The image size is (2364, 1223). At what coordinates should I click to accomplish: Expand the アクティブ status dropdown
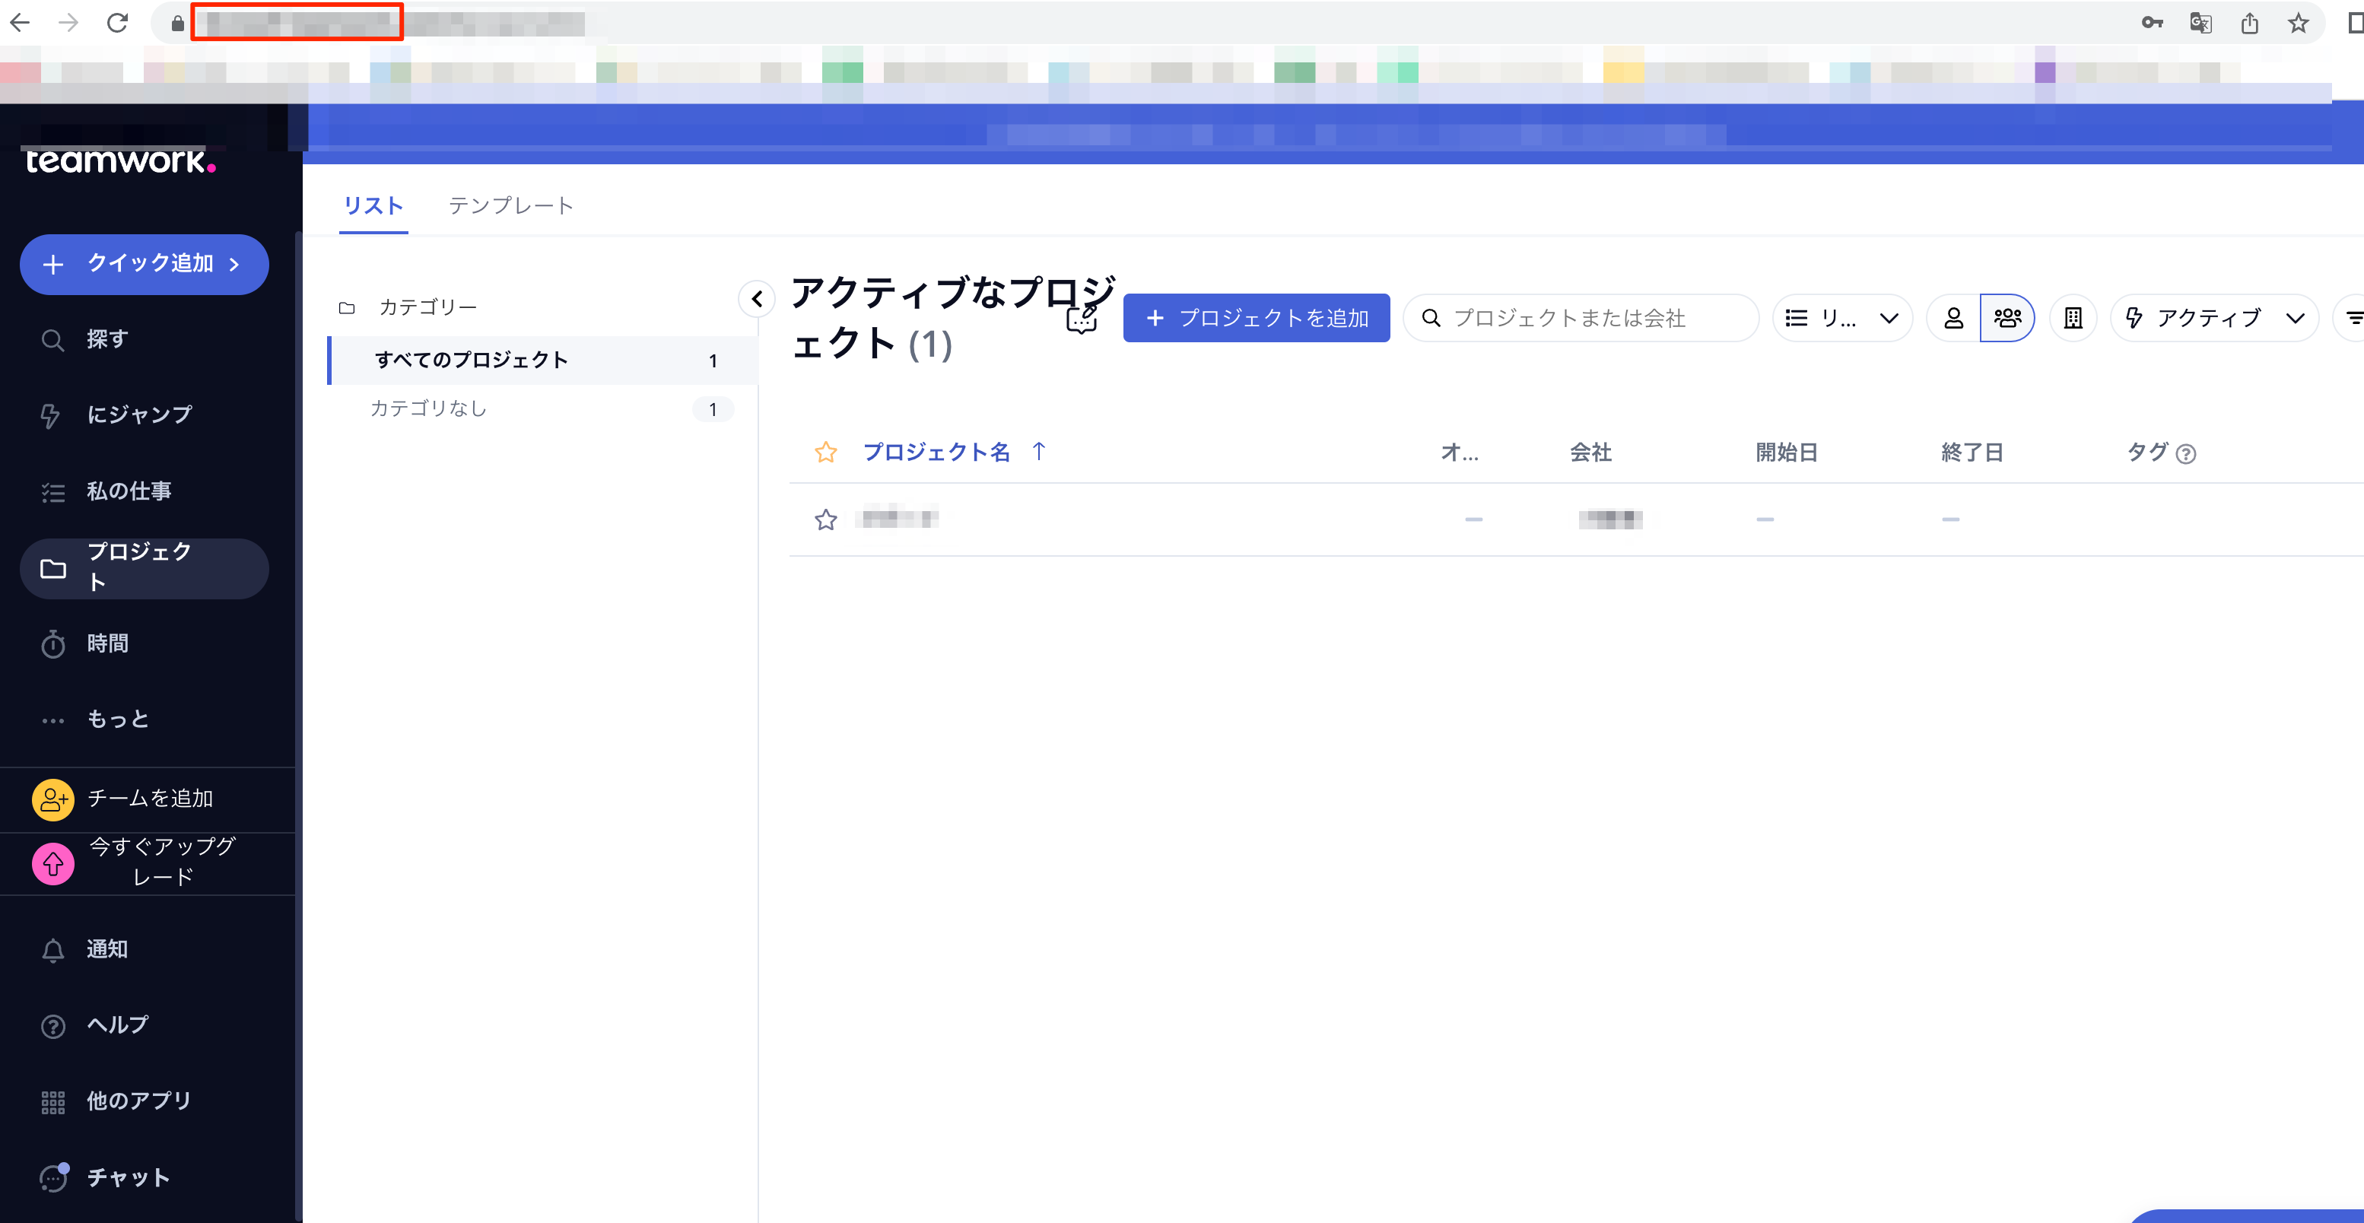[2213, 319]
